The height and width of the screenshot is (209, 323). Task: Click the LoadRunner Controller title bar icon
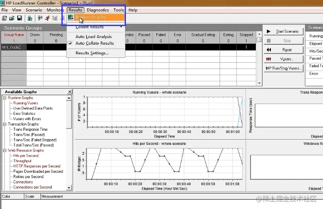pyautogui.click(x=2, y=3)
